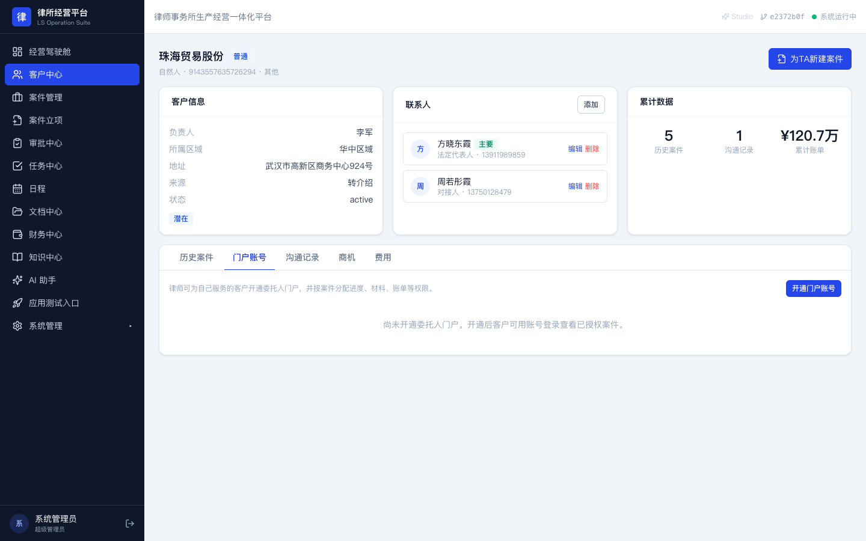Click the 潜在 status tag
Screen dimensions: 866x541
[x=181, y=219]
